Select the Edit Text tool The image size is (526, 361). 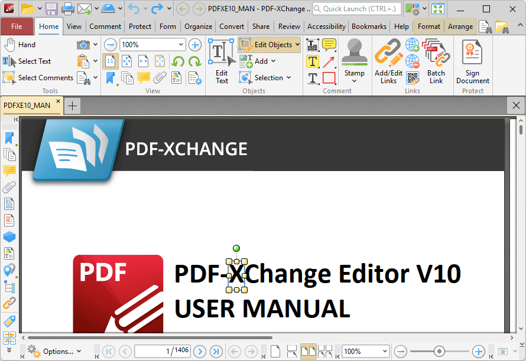221,59
